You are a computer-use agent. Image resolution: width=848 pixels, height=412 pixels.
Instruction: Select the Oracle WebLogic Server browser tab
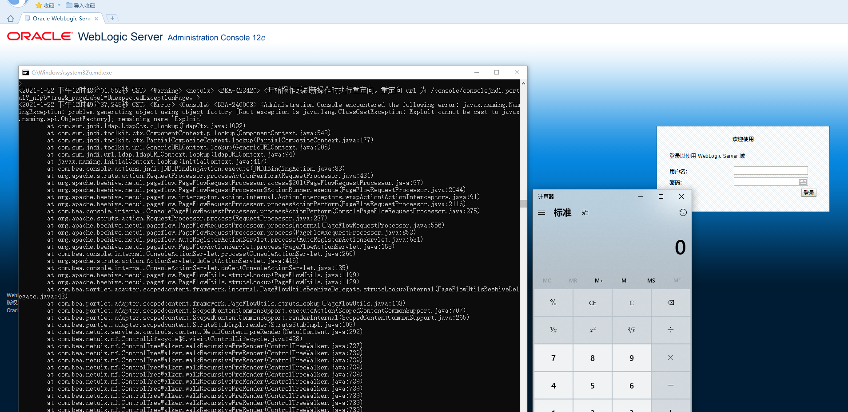pyautogui.click(x=61, y=19)
